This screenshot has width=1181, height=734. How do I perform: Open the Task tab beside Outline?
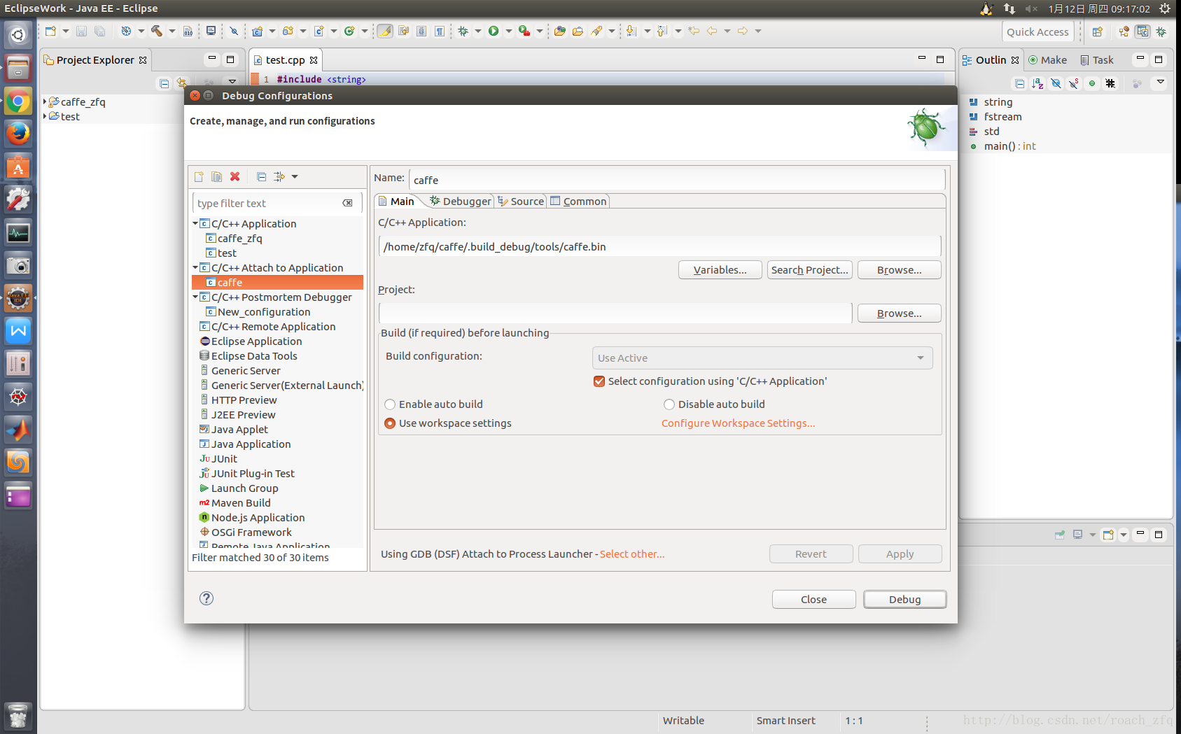(1097, 60)
